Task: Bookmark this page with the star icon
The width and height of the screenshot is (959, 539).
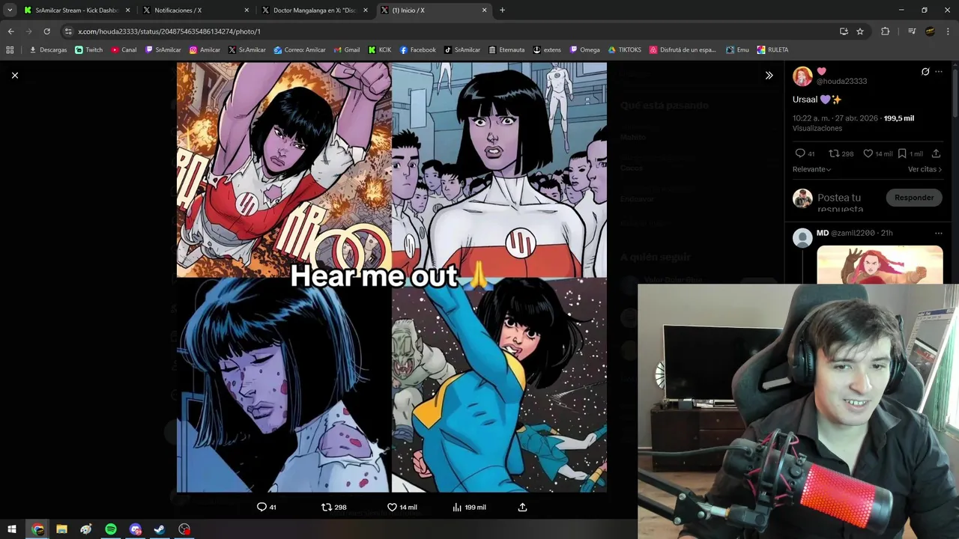Action: pyautogui.click(x=860, y=31)
